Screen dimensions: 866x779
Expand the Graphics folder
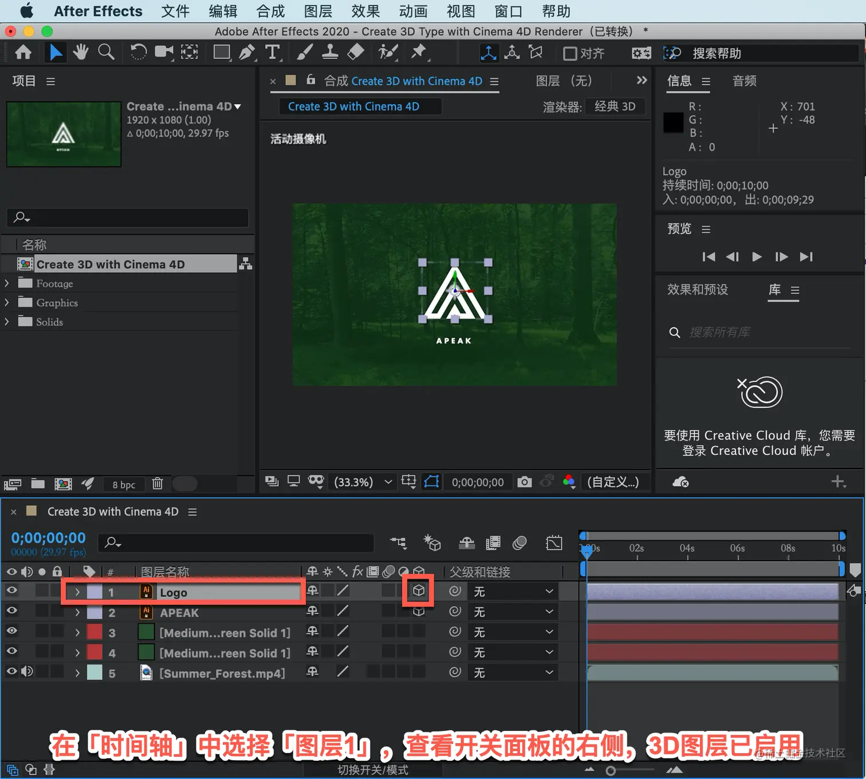pyautogui.click(x=7, y=302)
